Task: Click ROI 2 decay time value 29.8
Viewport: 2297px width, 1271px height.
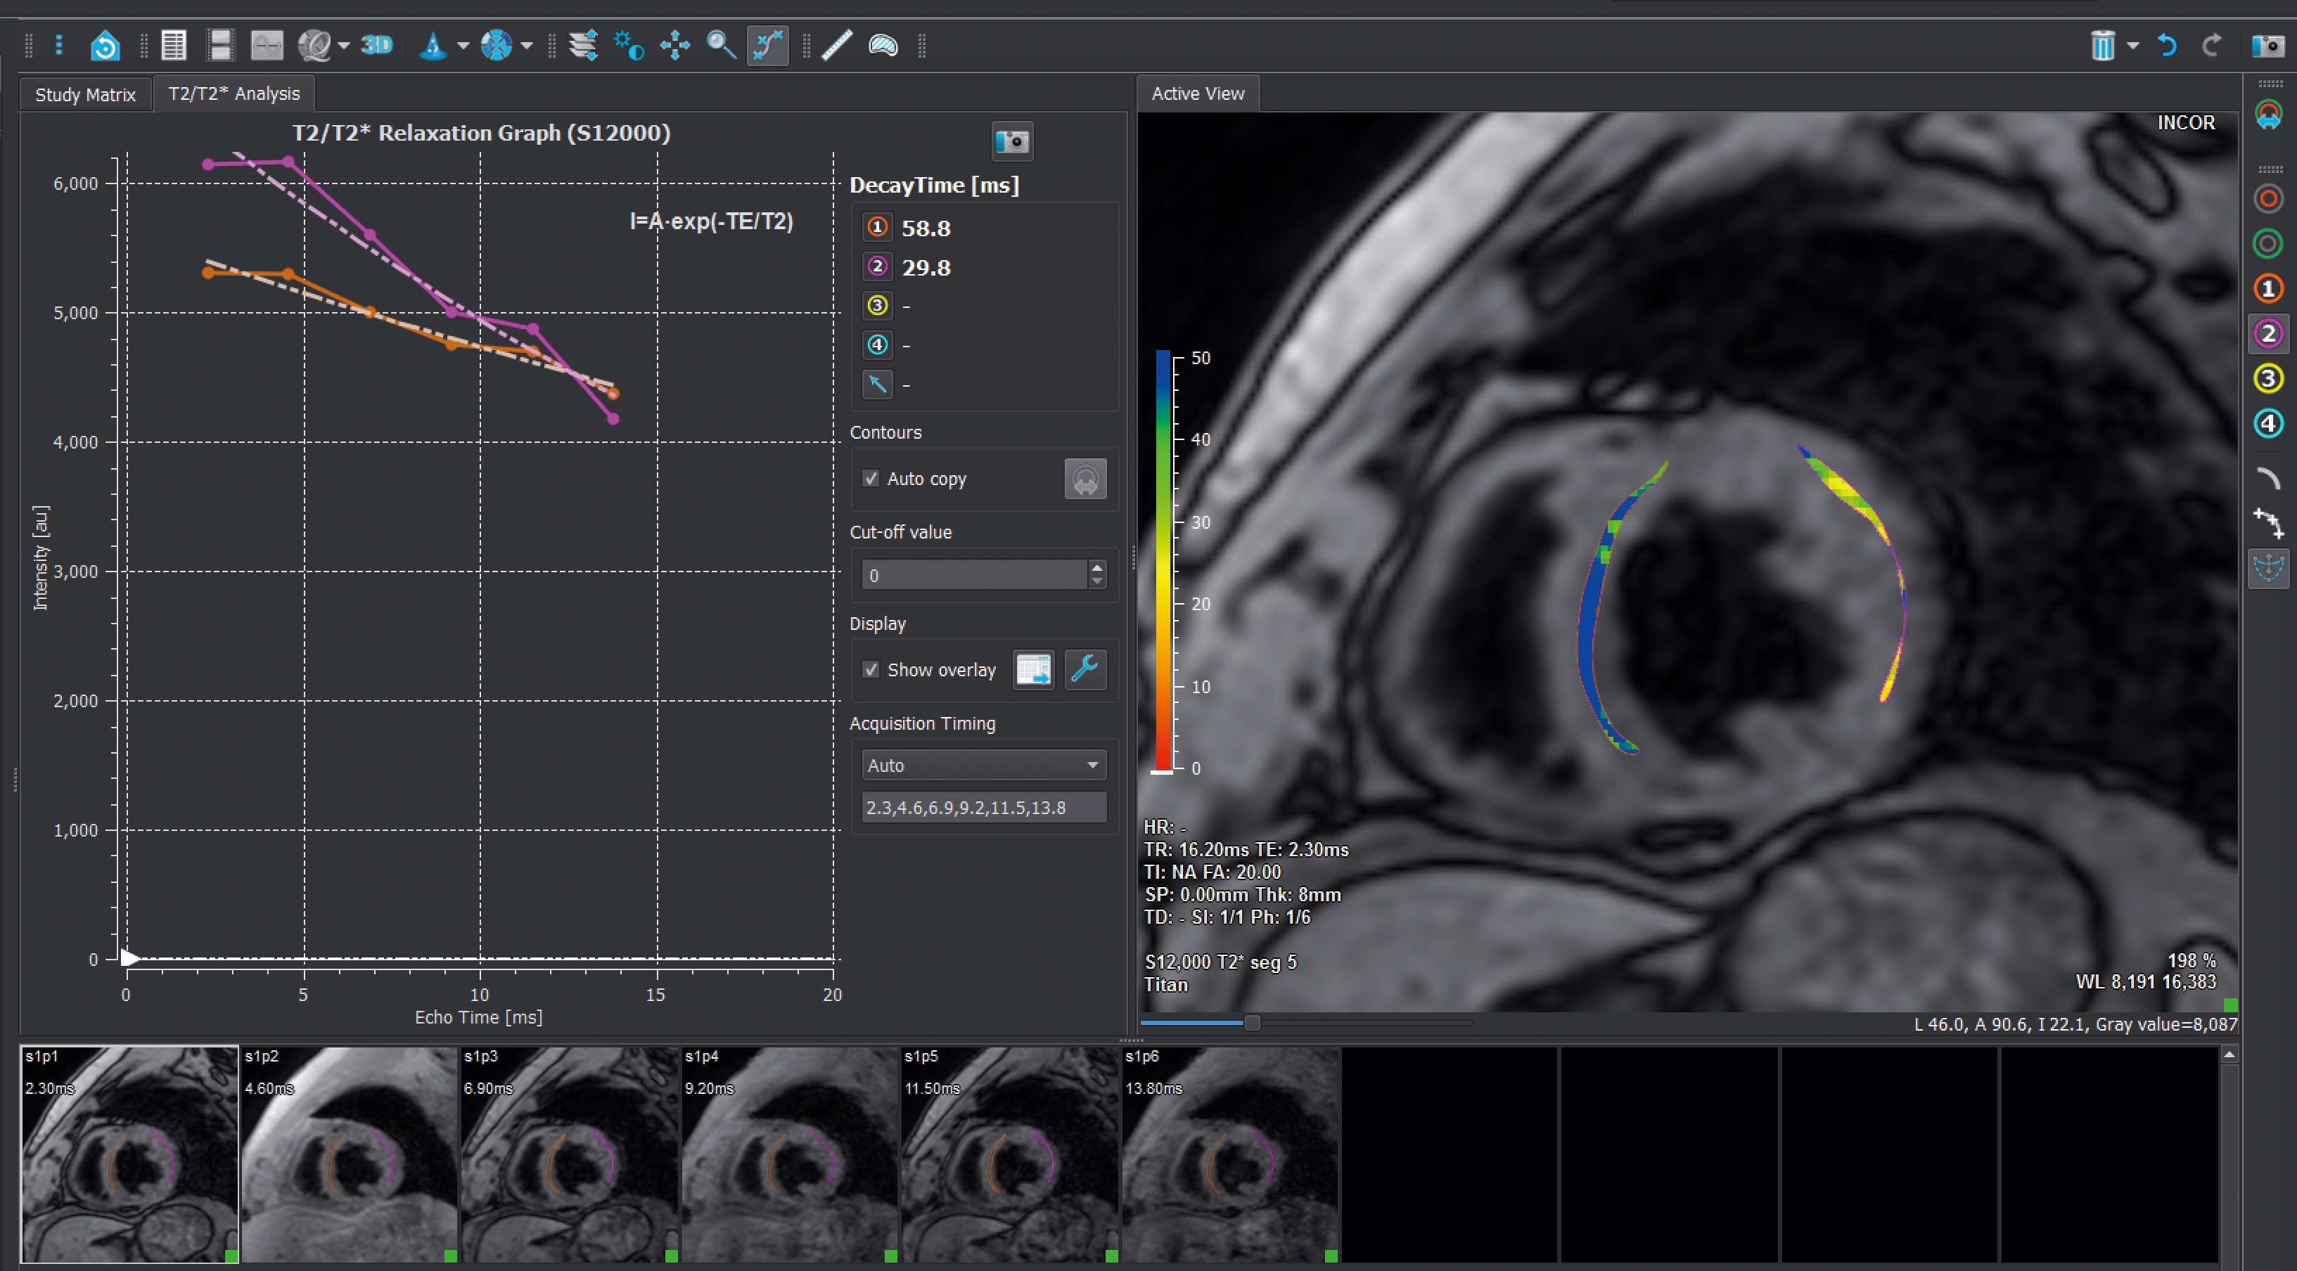Action: pyautogui.click(x=926, y=267)
